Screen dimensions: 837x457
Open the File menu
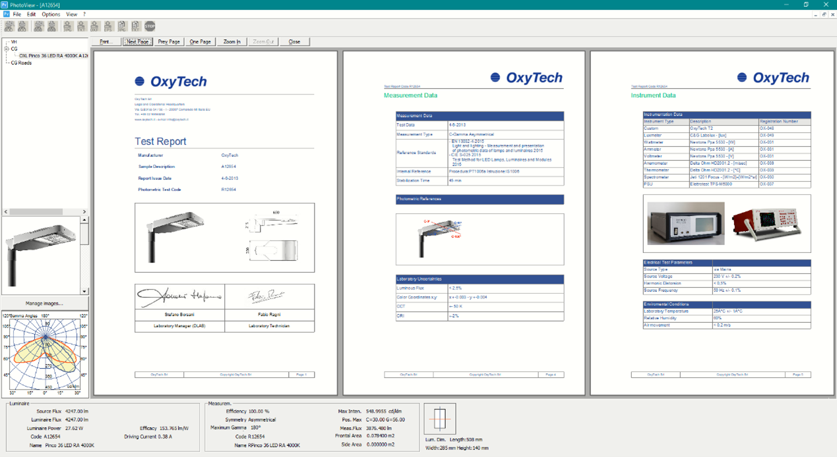tap(17, 14)
